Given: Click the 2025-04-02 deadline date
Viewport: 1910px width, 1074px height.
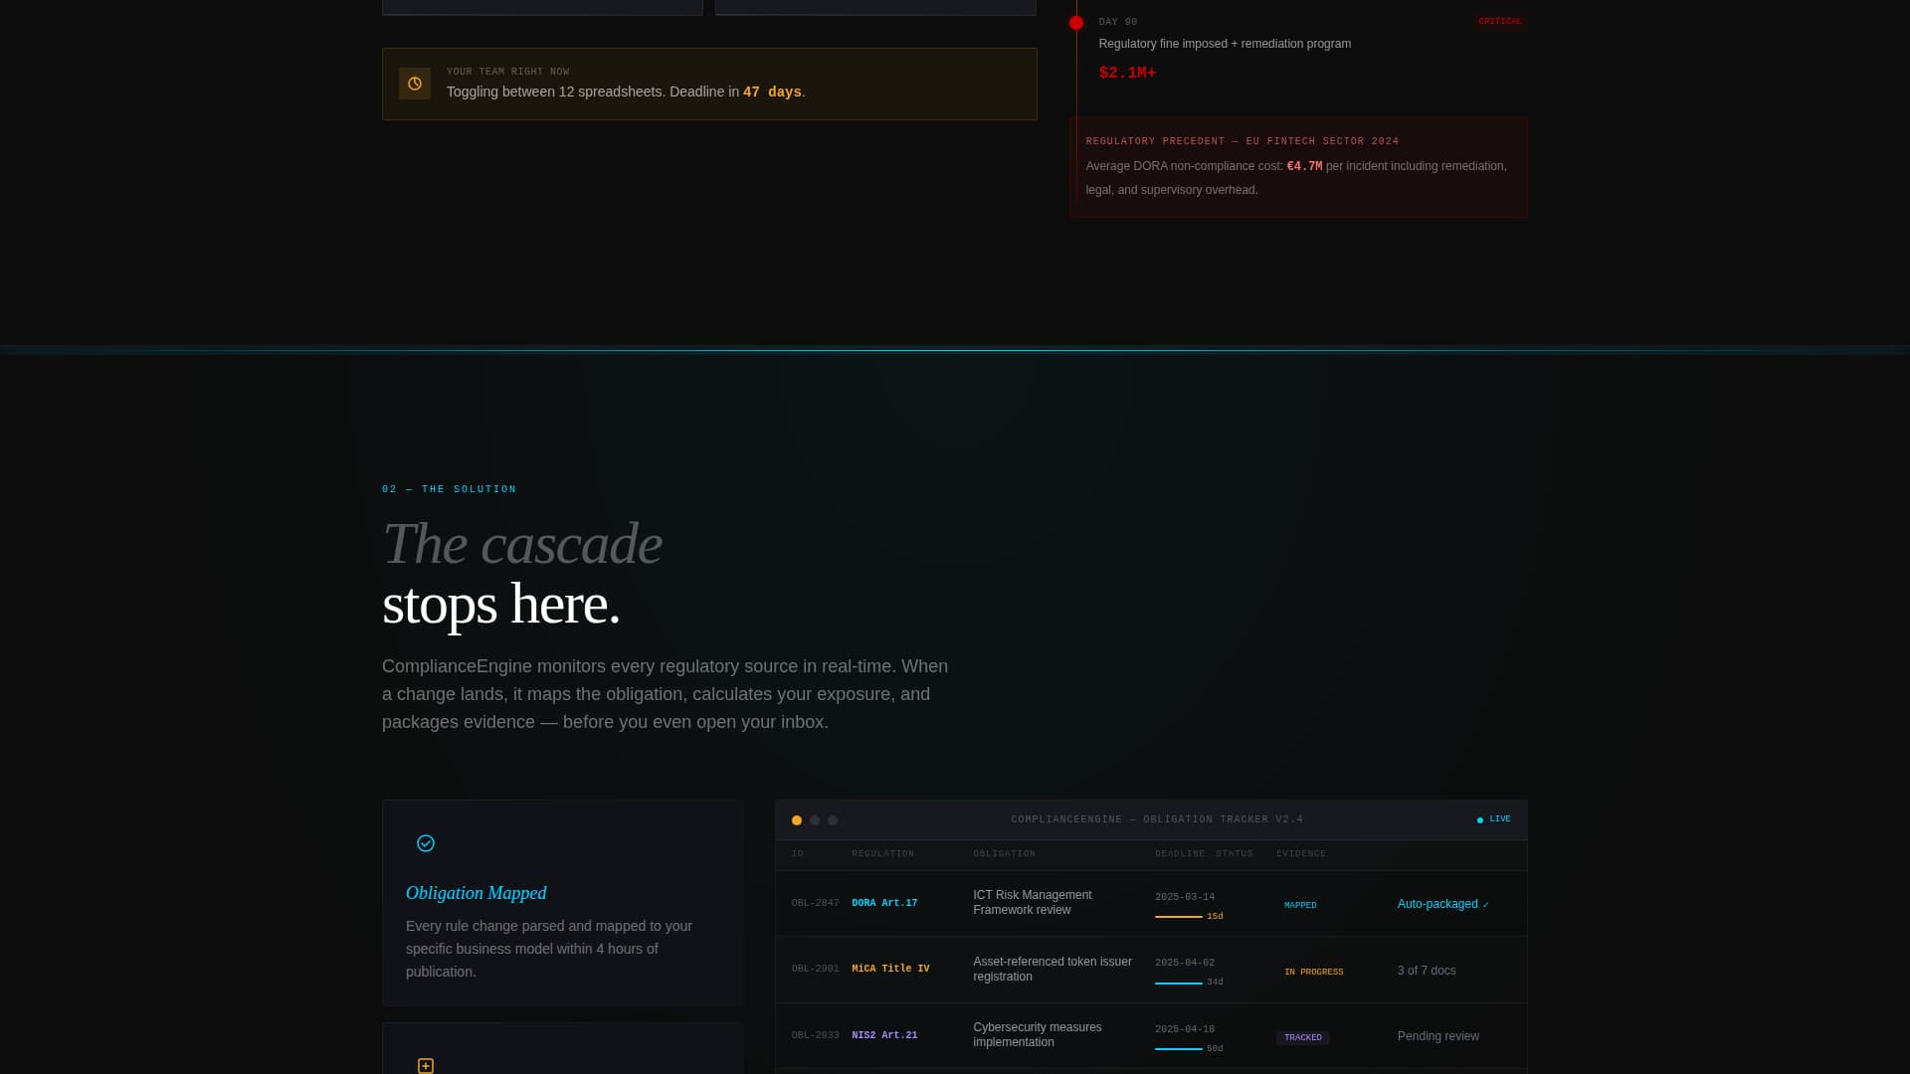Looking at the screenshot, I should (1185, 963).
